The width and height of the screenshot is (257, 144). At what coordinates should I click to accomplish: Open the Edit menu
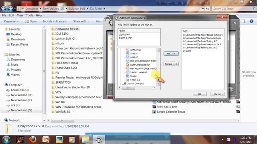click(x=12, y=15)
